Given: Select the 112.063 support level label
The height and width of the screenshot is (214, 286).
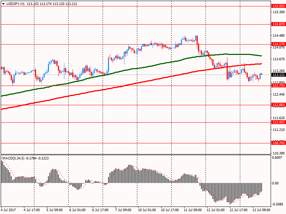Looking at the screenshot, I should [278, 105].
